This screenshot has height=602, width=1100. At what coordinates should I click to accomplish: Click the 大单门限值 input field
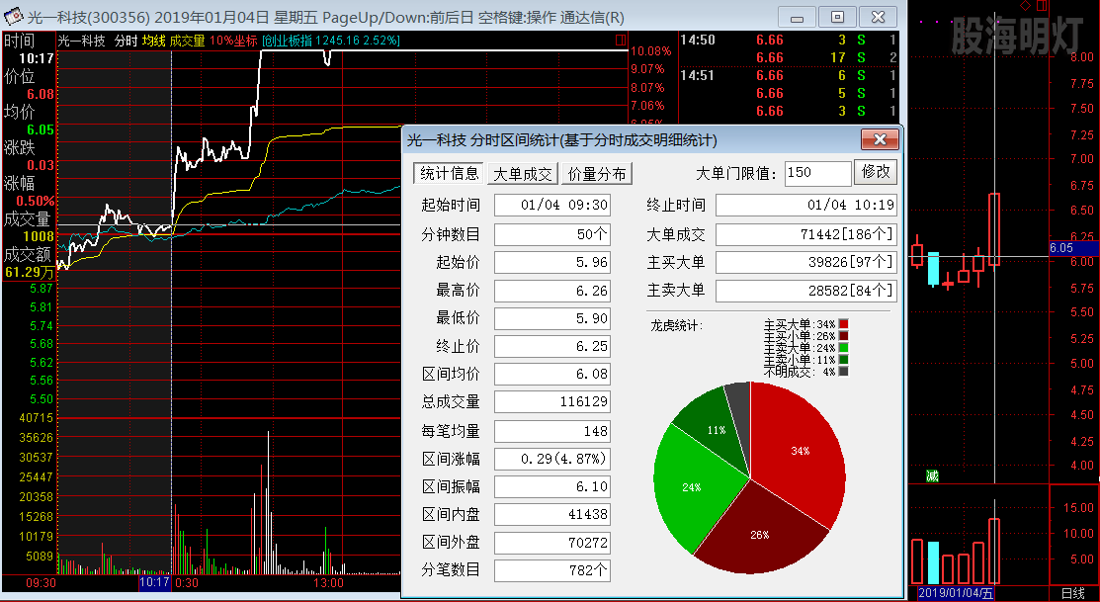(818, 173)
